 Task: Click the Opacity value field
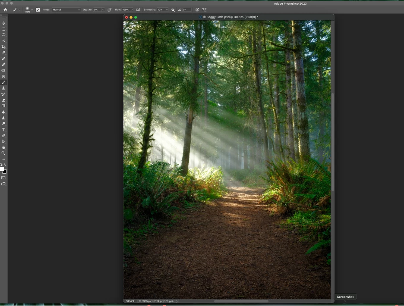click(97, 10)
